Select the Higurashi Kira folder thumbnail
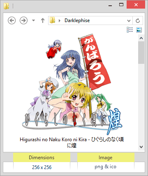Screen dimensions: 148x176 point(72,84)
